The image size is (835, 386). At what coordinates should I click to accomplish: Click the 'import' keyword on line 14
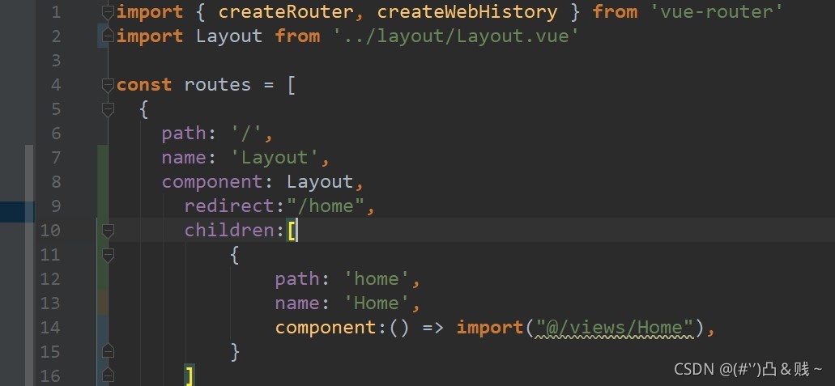point(489,327)
